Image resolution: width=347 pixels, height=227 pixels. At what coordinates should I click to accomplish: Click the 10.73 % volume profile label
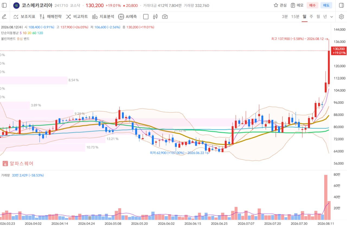[x=92, y=147]
